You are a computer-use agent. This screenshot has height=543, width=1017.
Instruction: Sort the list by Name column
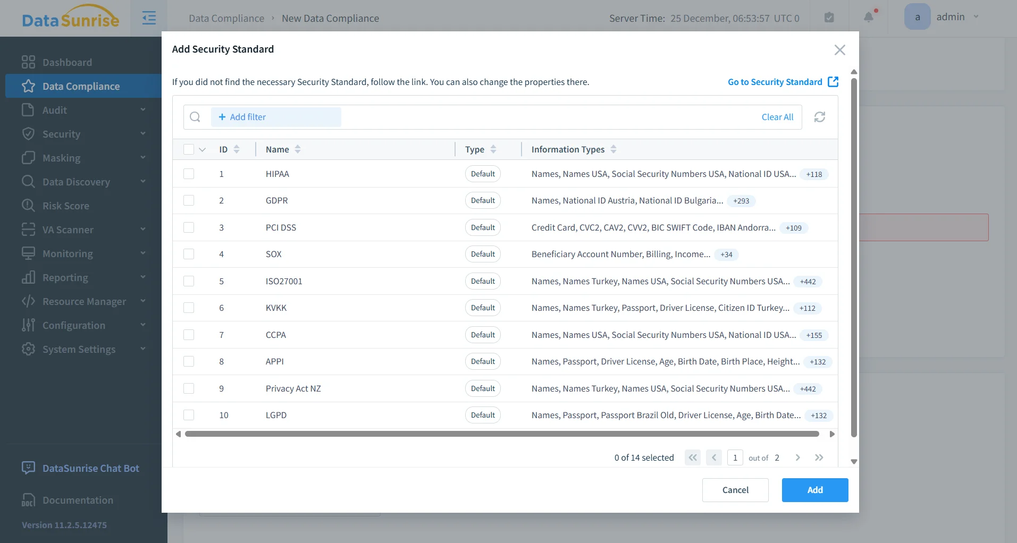(x=297, y=149)
